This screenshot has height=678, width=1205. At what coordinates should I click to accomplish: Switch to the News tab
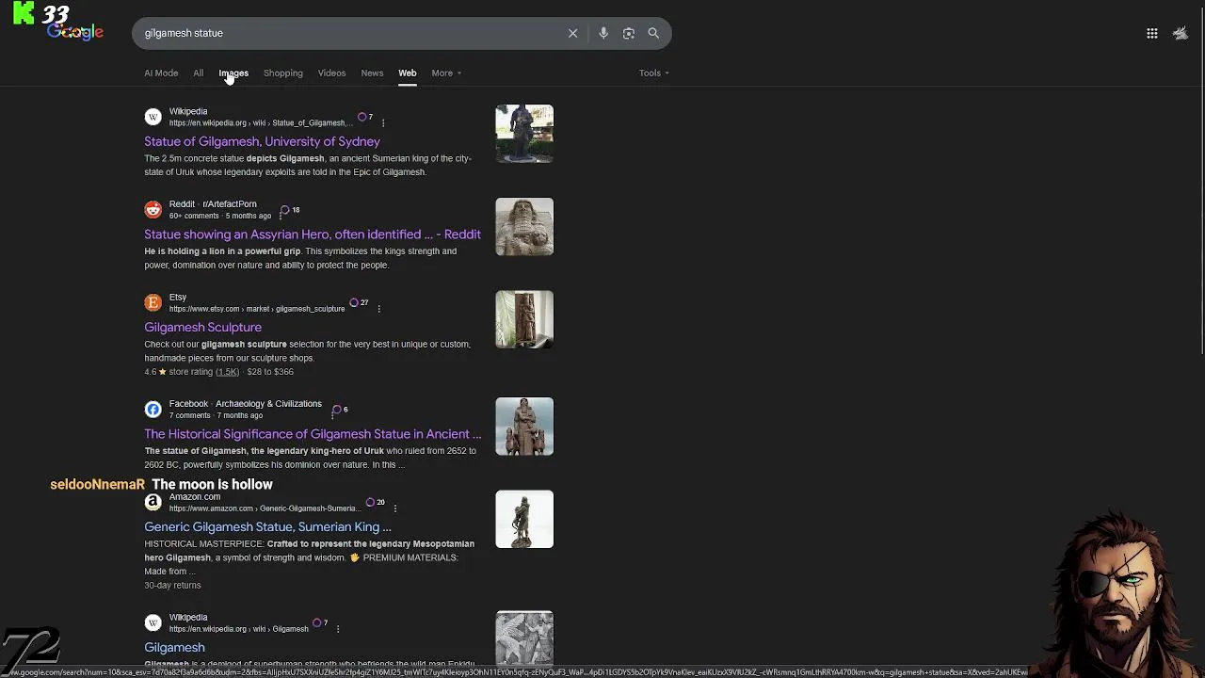pos(372,73)
